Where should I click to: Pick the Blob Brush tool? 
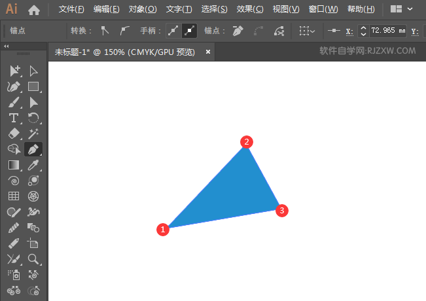tap(14, 212)
